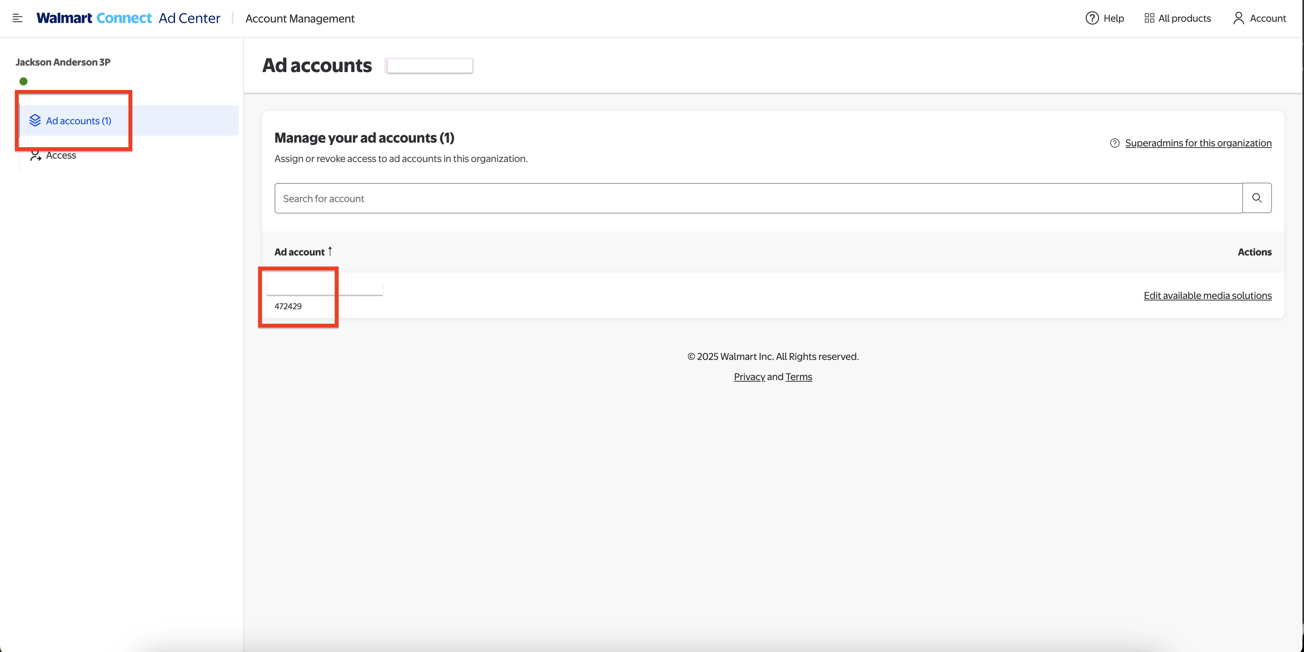
Task: Switch to the Access section
Action: tap(60, 155)
